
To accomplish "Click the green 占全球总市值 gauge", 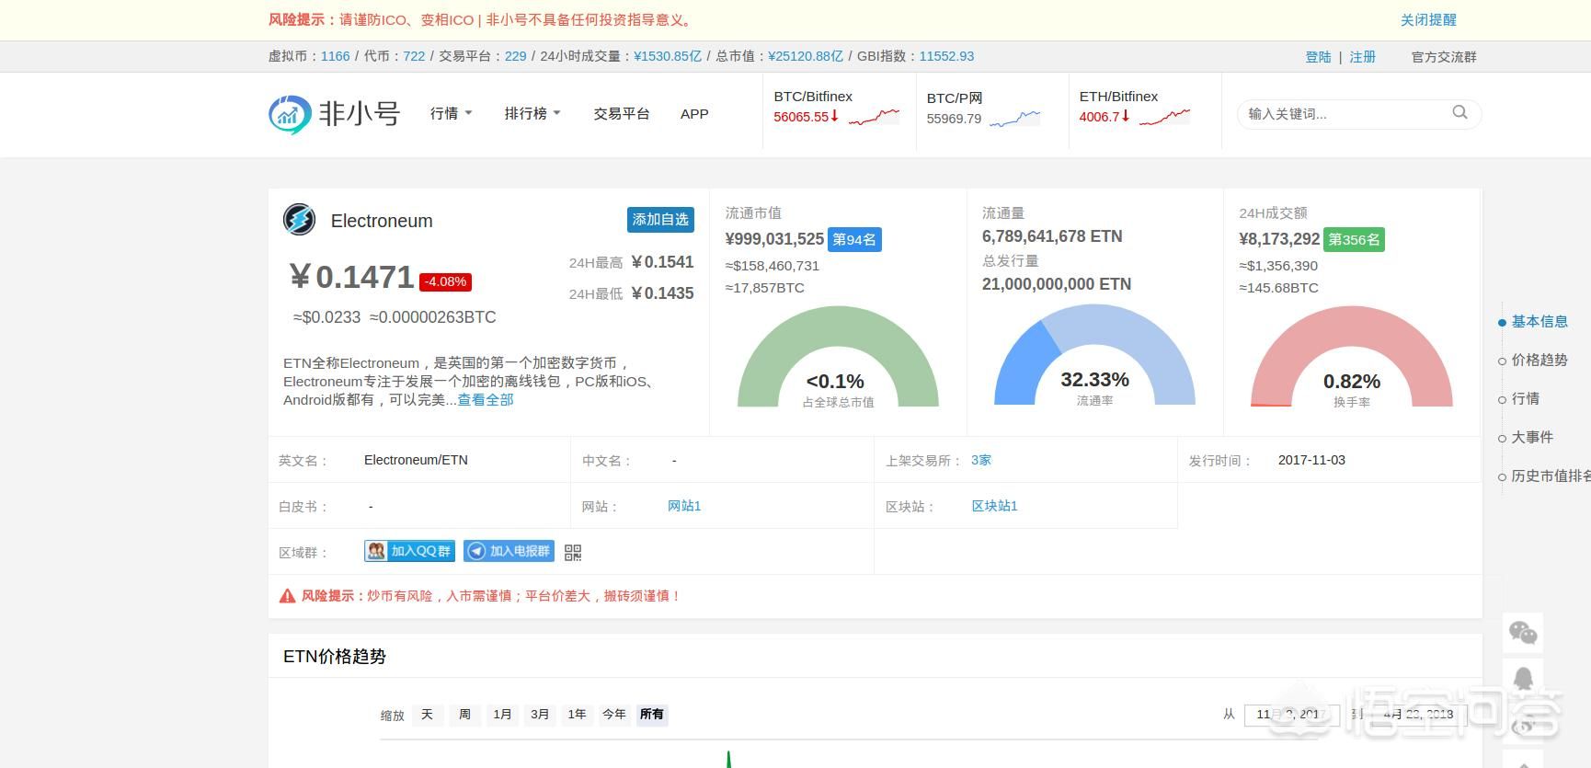I will (x=838, y=357).
